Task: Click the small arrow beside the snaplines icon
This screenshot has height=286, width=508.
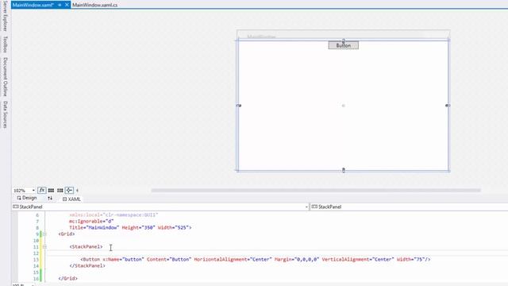Action: (x=77, y=191)
